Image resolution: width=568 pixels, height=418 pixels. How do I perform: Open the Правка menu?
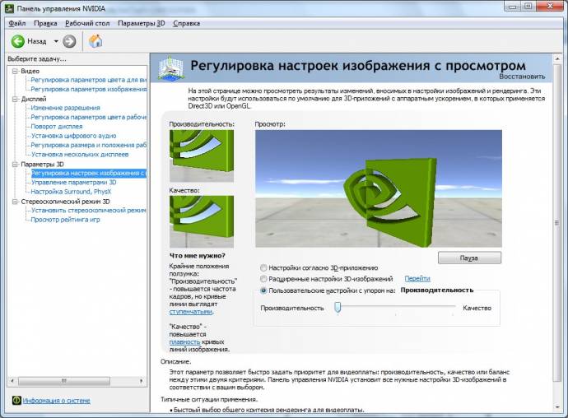(x=45, y=23)
